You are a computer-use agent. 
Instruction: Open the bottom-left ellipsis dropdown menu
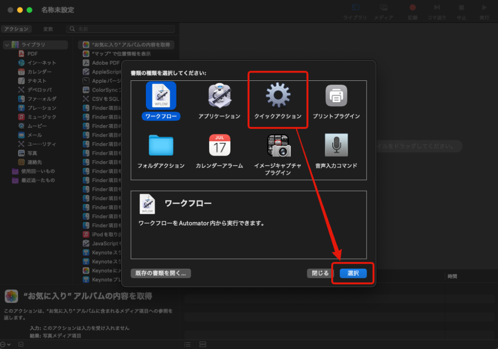coord(5,344)
